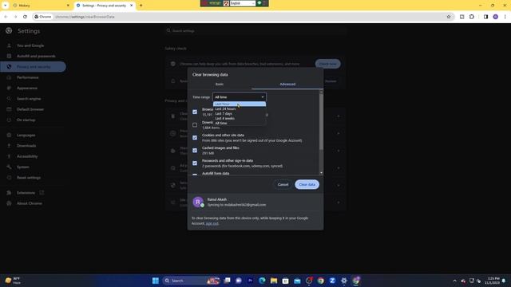The image size is (511, 287).
Task: Switch to the Basic tab
Action: [220, 85]
